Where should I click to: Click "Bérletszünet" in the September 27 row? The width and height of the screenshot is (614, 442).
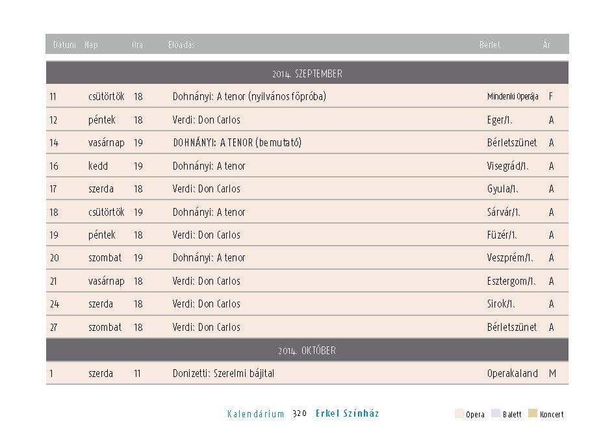pos(512,327)
